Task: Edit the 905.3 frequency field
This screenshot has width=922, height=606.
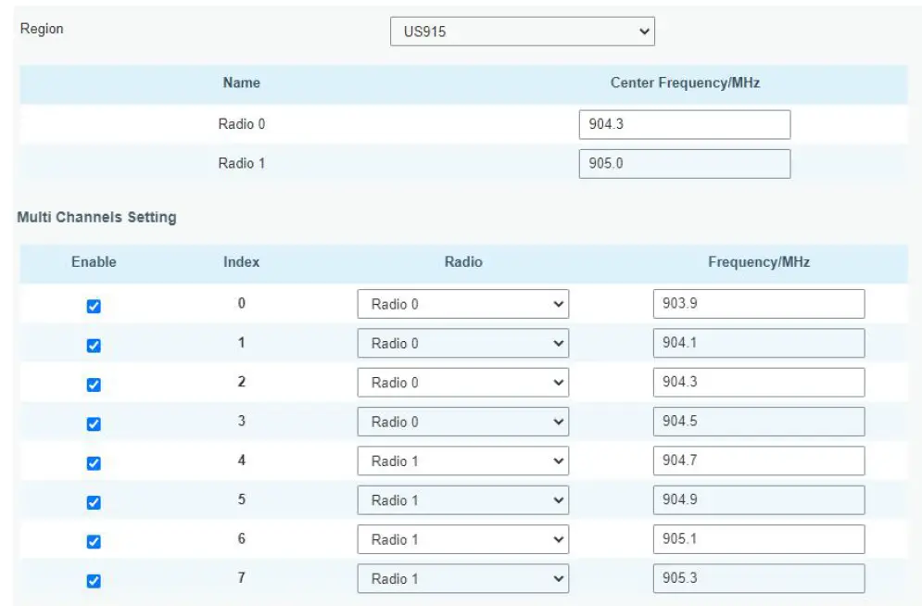Action: 759,578
